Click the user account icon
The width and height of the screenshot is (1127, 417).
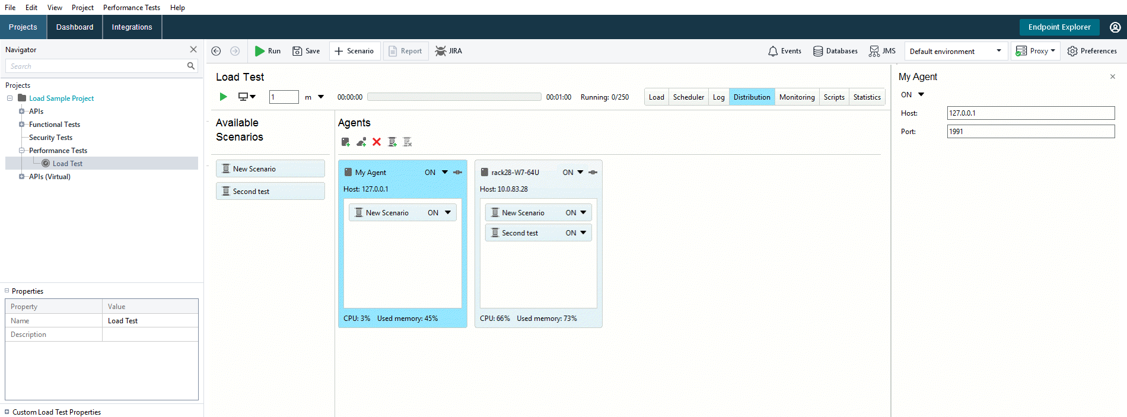click(x=1115, y=27)
